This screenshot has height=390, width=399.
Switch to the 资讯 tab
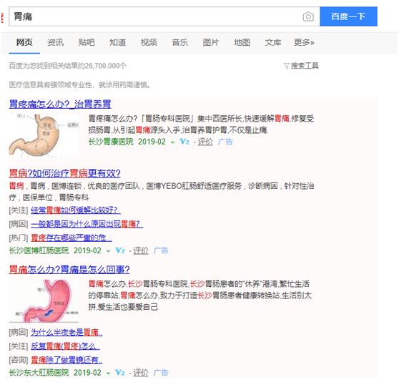[56, 42]
